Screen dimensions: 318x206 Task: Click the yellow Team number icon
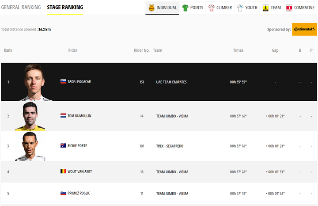click(x=265, y=8)
